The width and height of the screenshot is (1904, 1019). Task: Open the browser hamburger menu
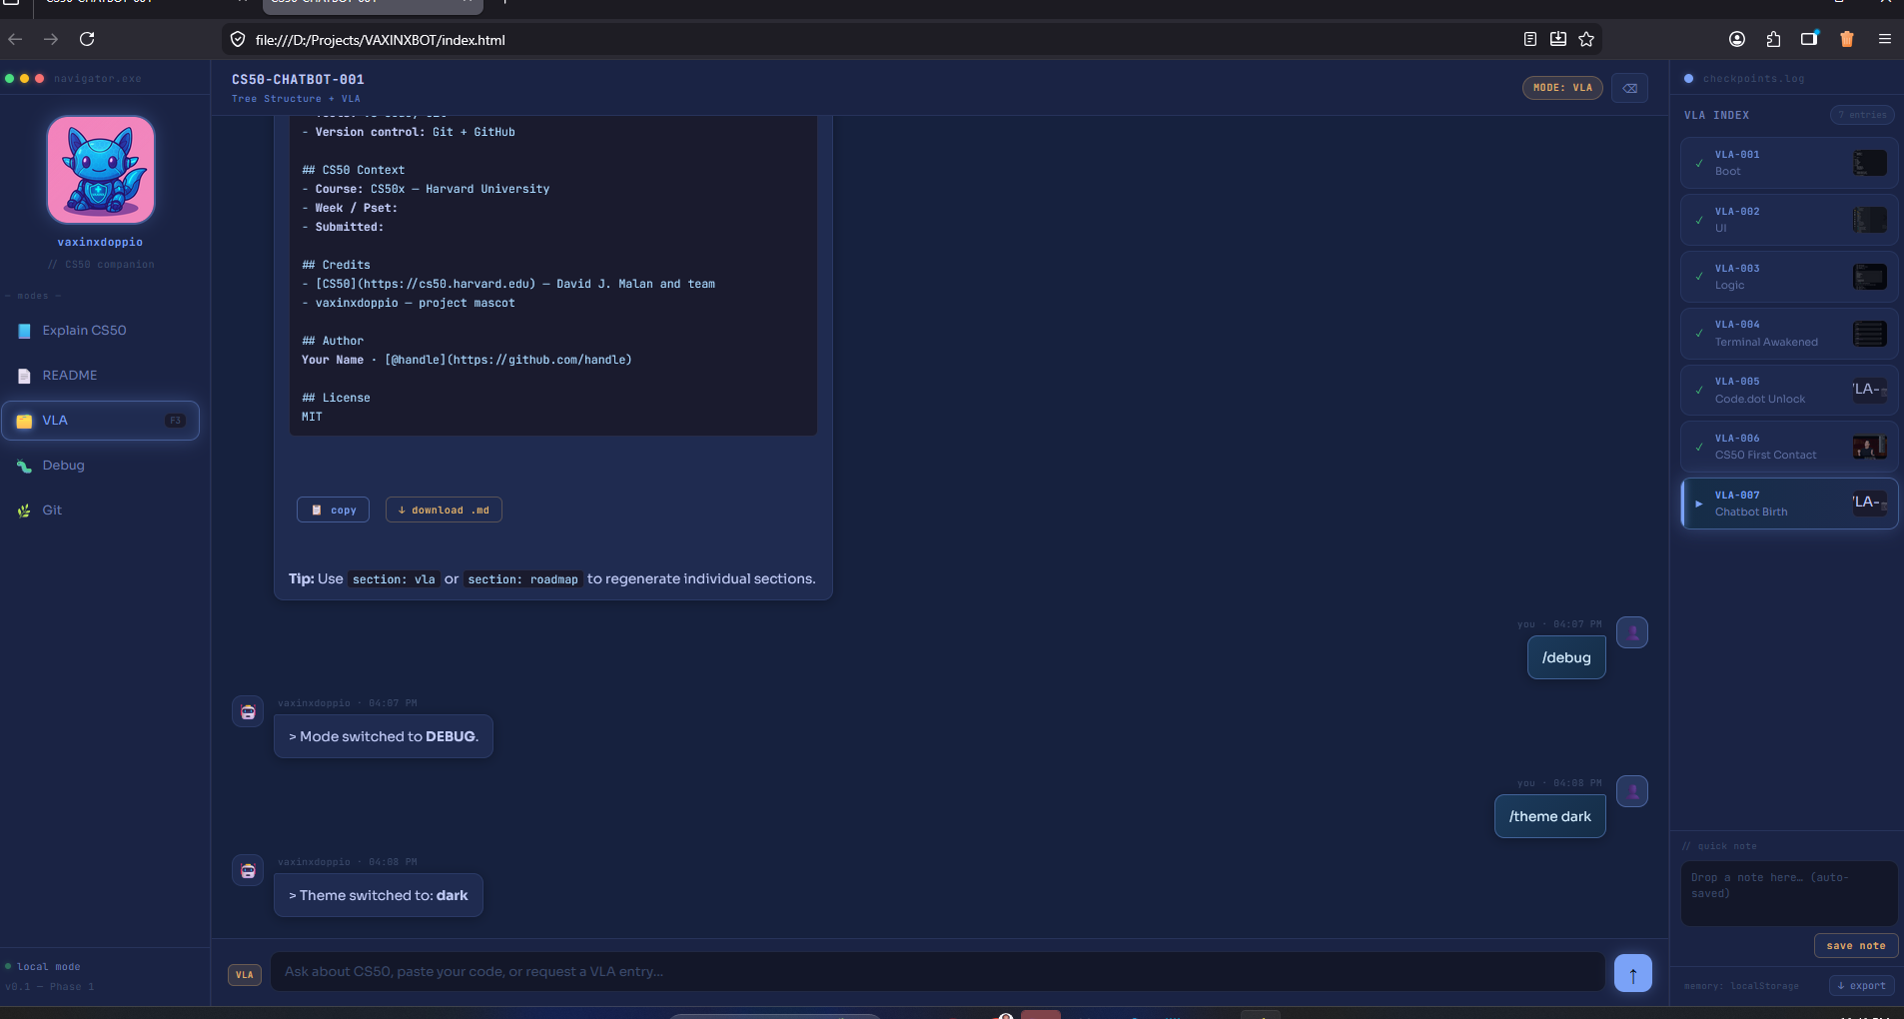(1885, 39)
